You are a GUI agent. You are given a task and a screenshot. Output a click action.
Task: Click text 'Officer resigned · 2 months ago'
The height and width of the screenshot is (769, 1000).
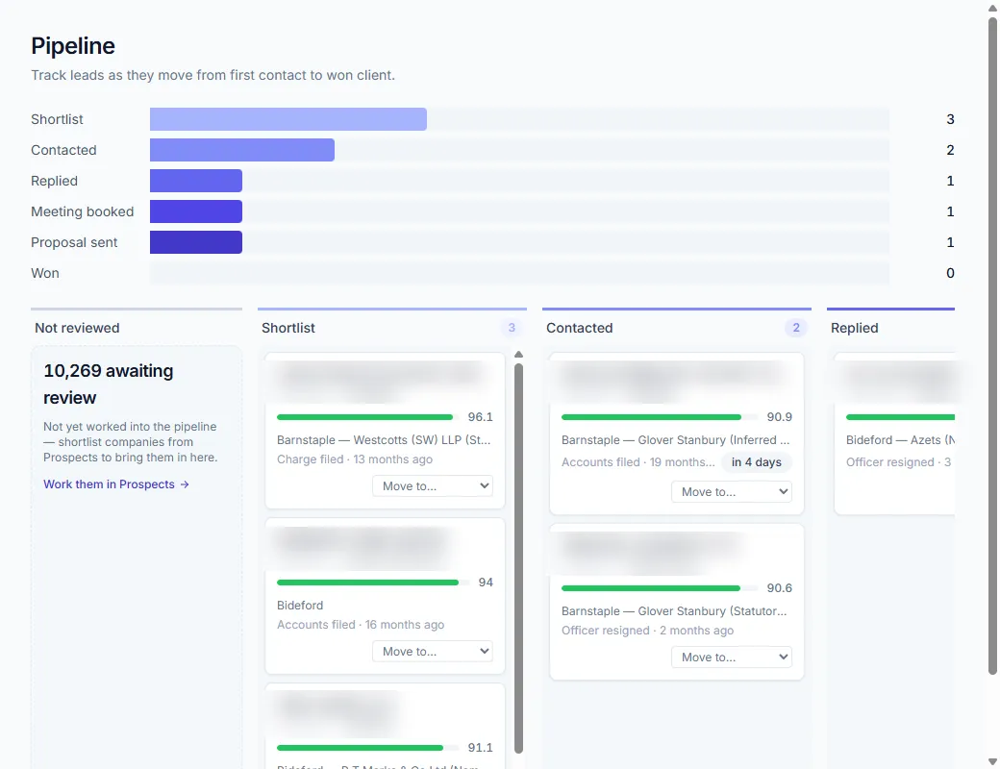click(647, 630)
